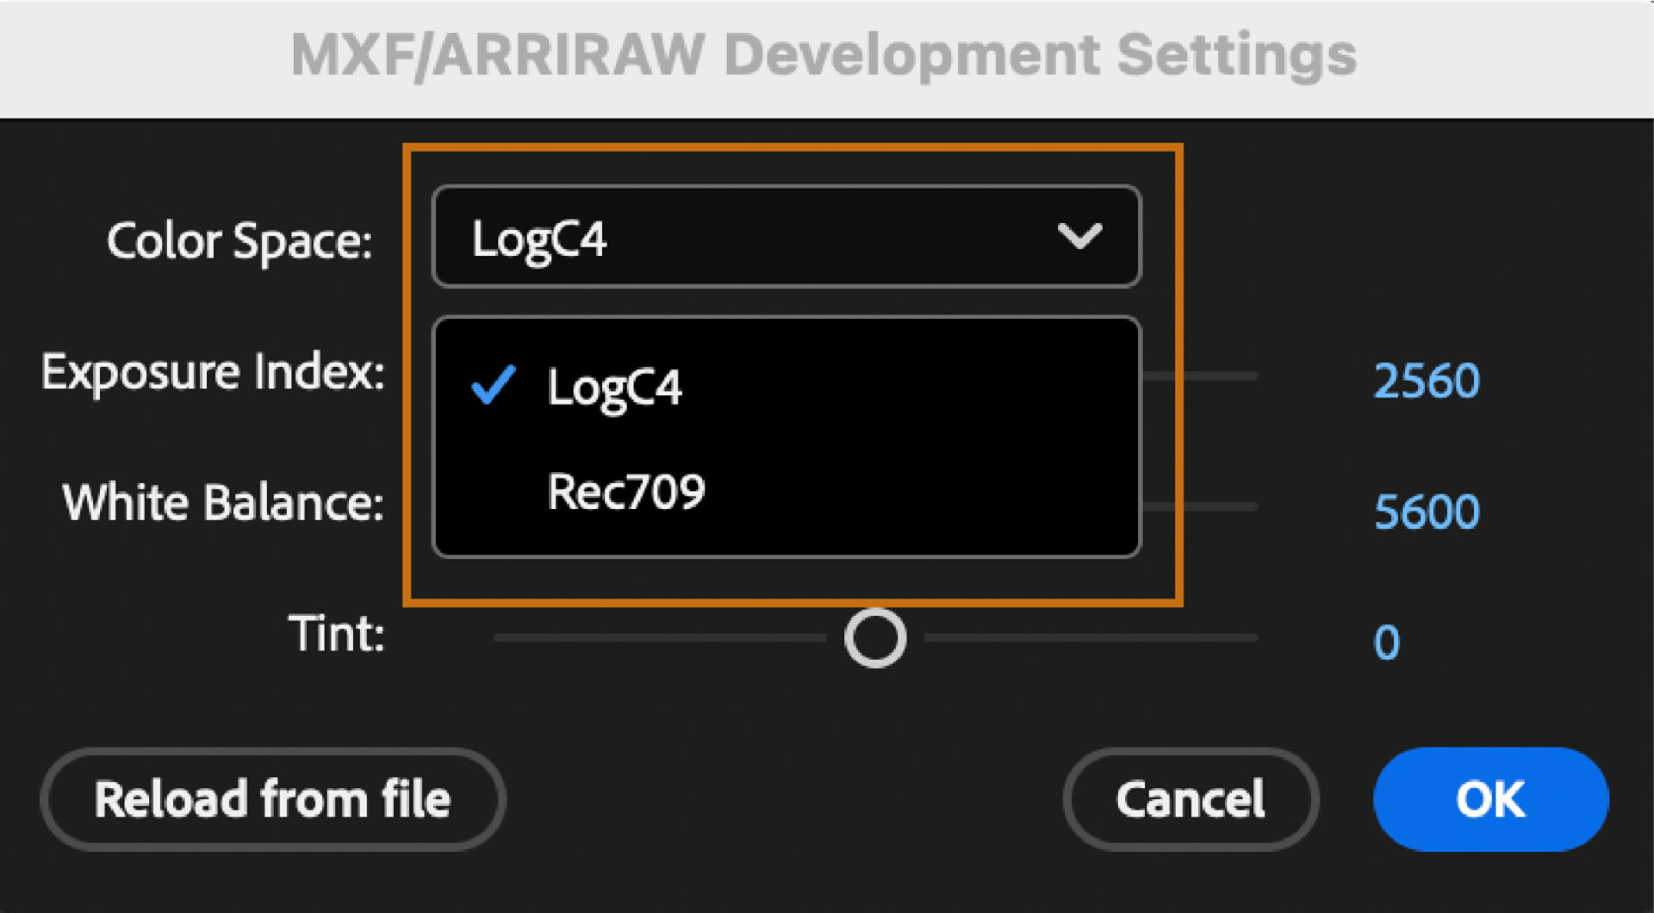Image resolution: width=1654 pixels, height=913 pixels.
Task: Click the White Balance label
Action: [223, 502]
